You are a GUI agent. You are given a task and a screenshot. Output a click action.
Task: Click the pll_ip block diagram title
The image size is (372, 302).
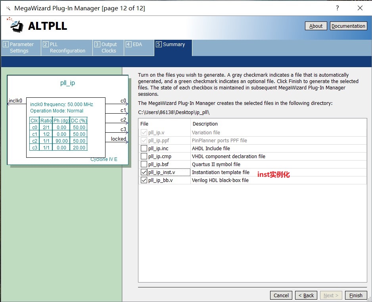tap(67, 83)
